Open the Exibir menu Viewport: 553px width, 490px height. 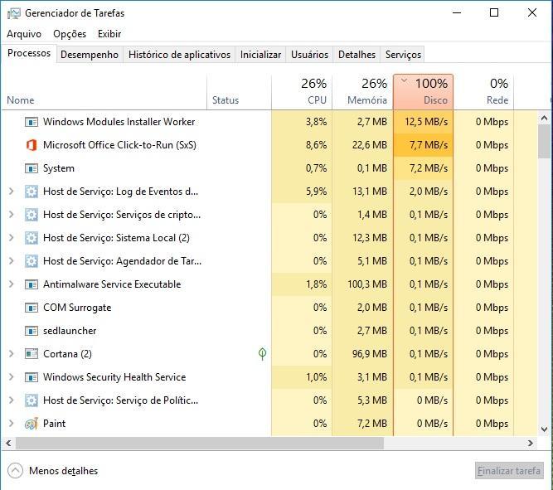point(109,34)
